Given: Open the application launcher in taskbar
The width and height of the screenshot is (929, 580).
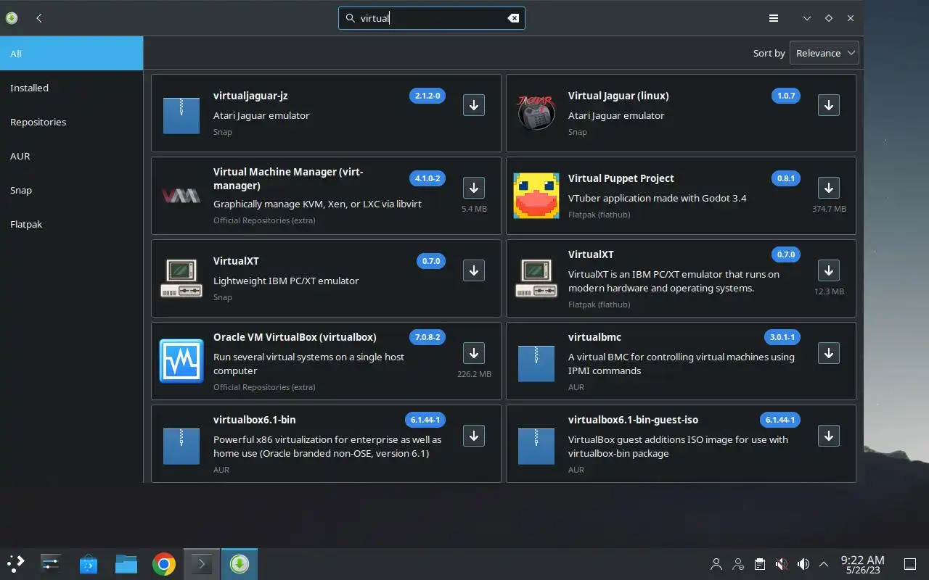Looking at the screenshot, I should click(x=15, y=563).
